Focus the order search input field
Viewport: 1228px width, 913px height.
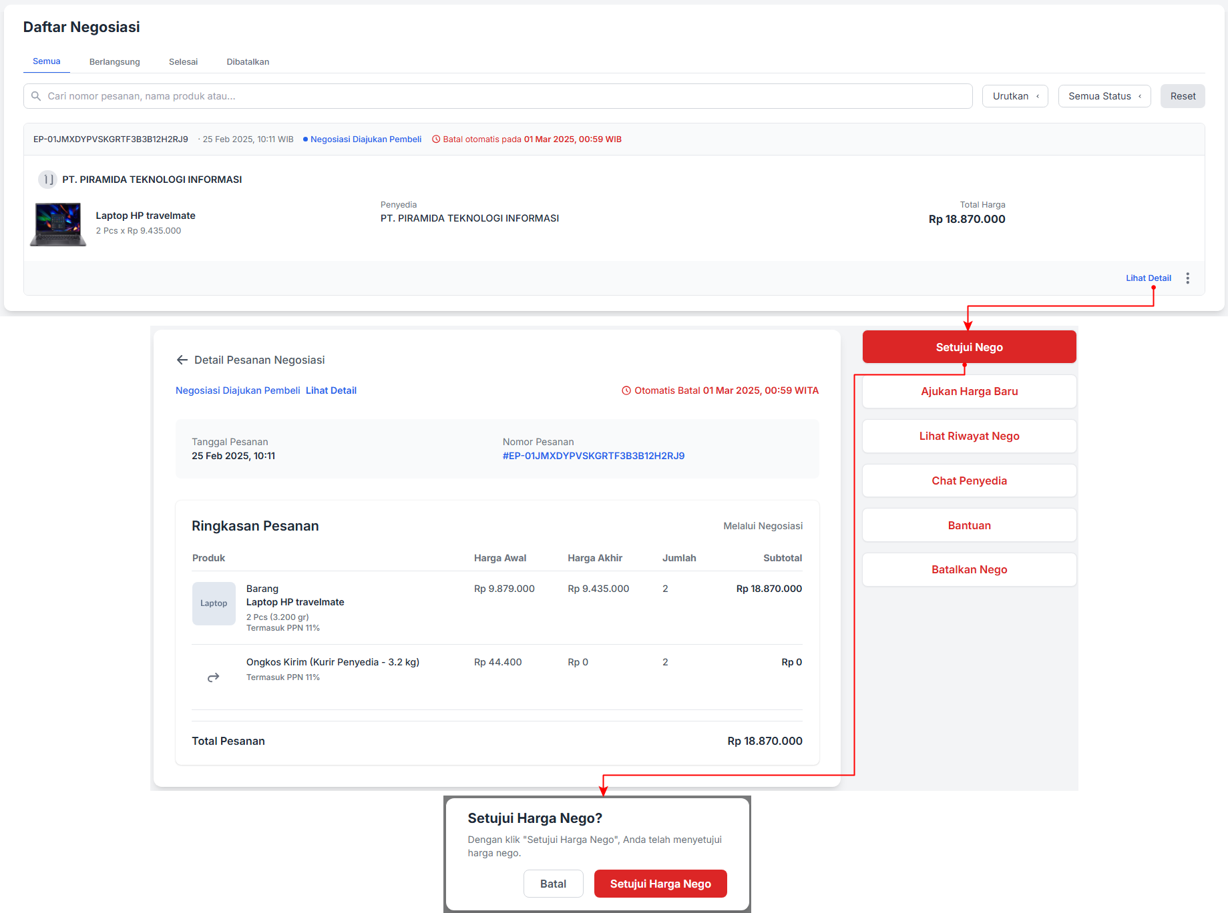coord(501,96)
